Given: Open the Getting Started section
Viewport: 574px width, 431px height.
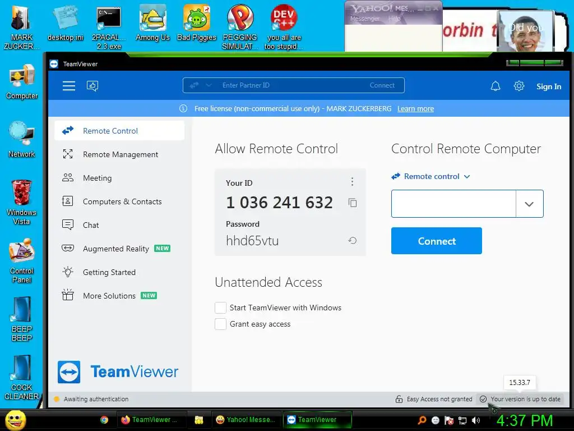Looking at the screenshot, I should [x=119, y=272].
